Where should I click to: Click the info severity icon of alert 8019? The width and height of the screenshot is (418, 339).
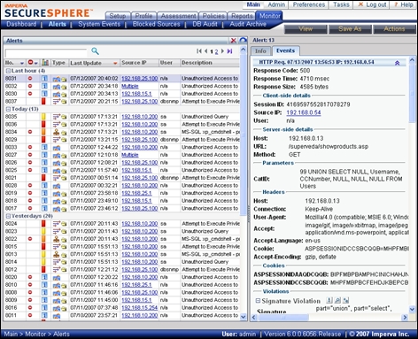tap(44, 193)
